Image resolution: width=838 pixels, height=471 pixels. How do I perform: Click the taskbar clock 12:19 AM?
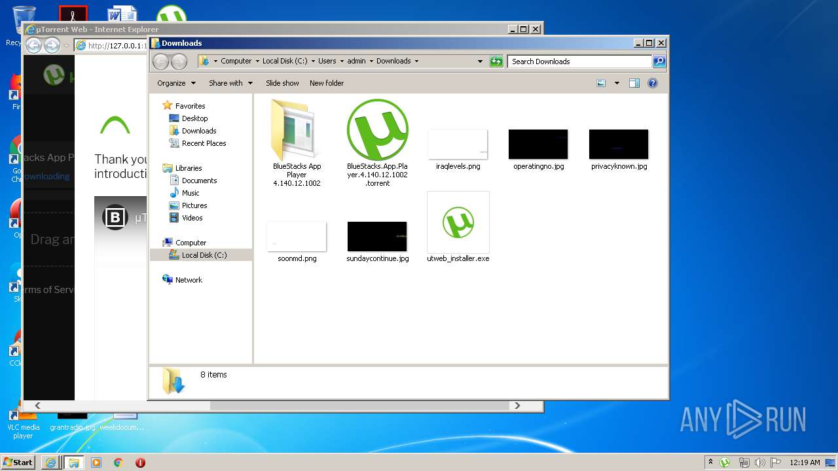click(805, 462)
